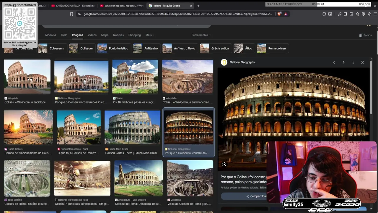Viewport: 378px width, 213px height.
Task: Open the browser hamburger menu
Action: click(x=375, y=14)
